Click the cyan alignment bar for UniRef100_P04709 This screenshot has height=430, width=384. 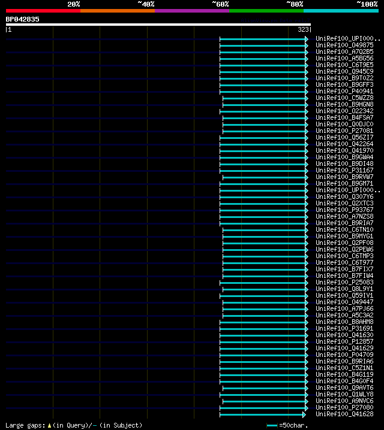click(x=264, y=355)
